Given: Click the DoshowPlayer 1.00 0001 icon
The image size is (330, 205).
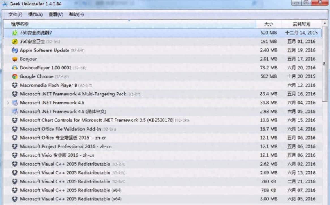Looking at the screenshot, I should (x=14, y=68).
